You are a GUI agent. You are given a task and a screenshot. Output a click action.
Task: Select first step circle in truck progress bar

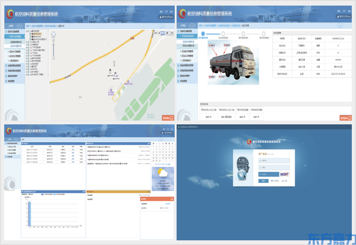pos(203,34)
